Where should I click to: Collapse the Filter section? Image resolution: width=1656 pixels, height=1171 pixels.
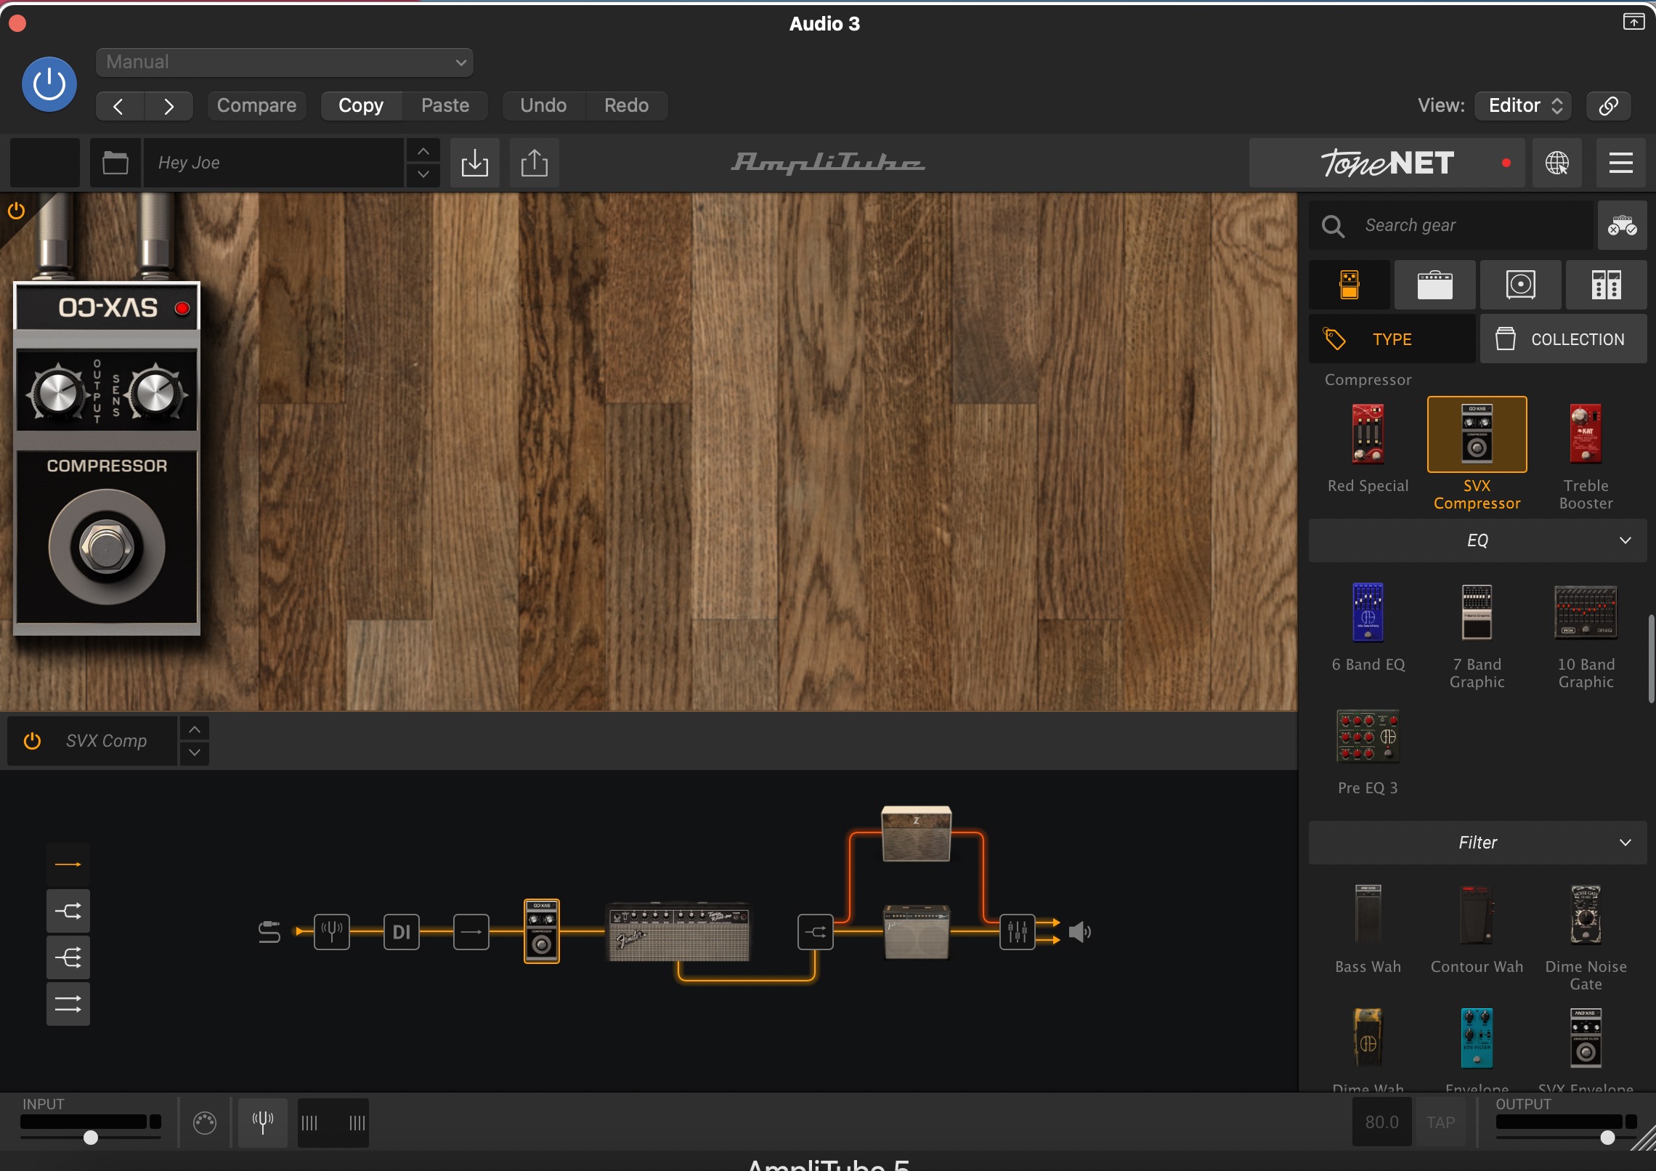(1477, 843)
